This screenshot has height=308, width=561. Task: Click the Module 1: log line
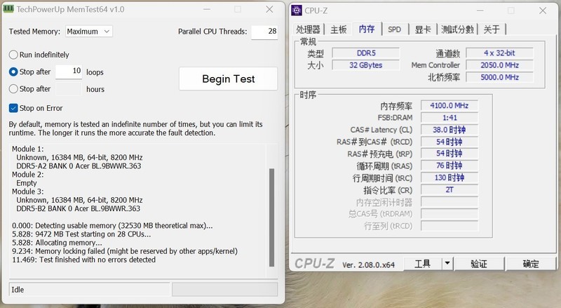coord(28,149)
